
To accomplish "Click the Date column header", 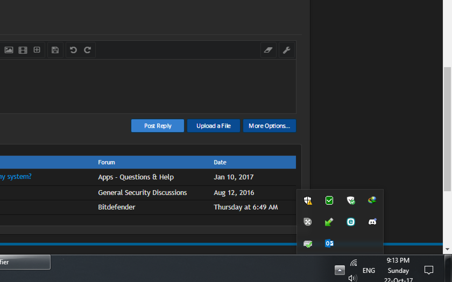I will 220,162.
